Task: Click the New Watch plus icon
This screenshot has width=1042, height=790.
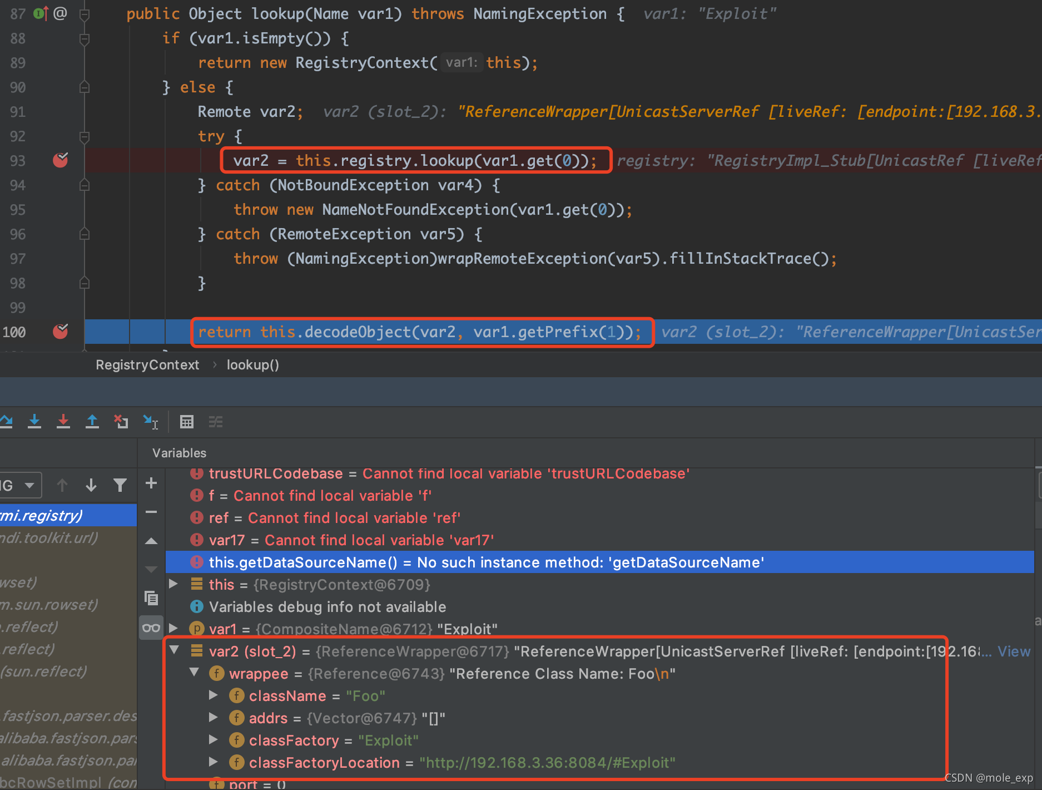Action: click(x=151, y=483)
